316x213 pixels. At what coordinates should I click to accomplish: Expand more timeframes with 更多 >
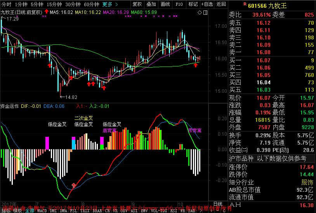(x=110, y=4)
